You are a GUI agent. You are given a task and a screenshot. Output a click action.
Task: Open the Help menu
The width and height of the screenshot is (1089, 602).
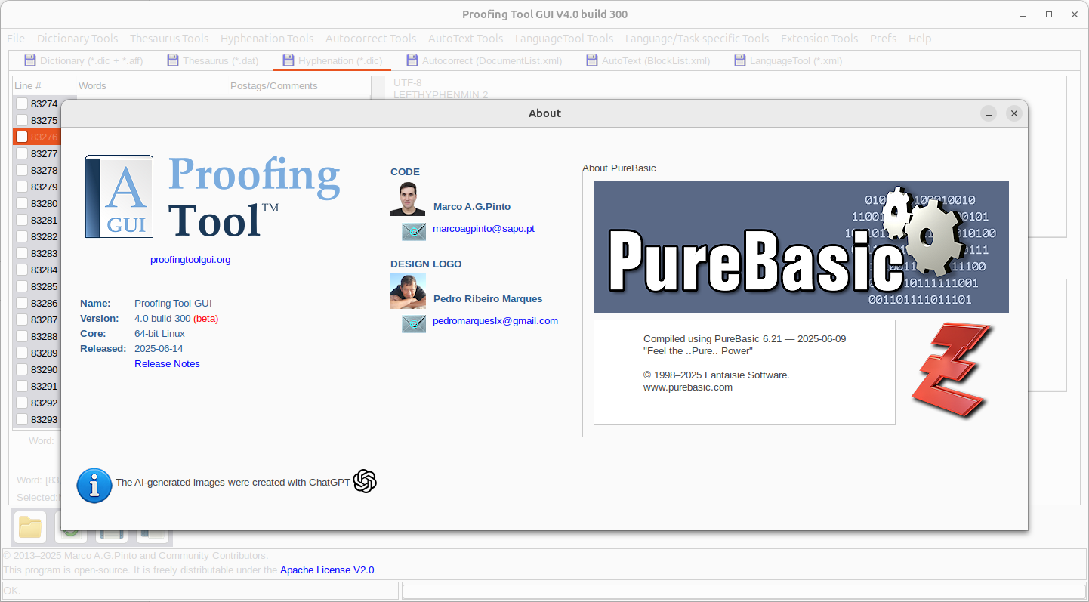(x=920, y=39)
